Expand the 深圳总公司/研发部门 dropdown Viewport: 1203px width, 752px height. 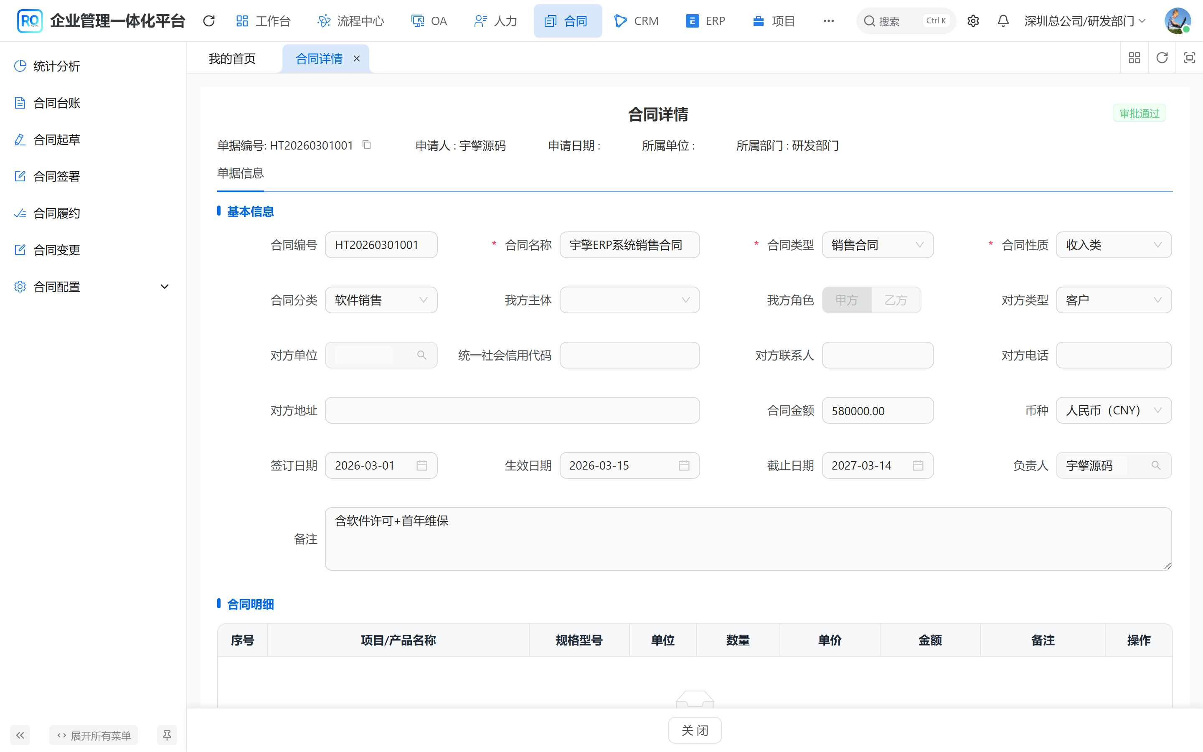click(1085, 21)
